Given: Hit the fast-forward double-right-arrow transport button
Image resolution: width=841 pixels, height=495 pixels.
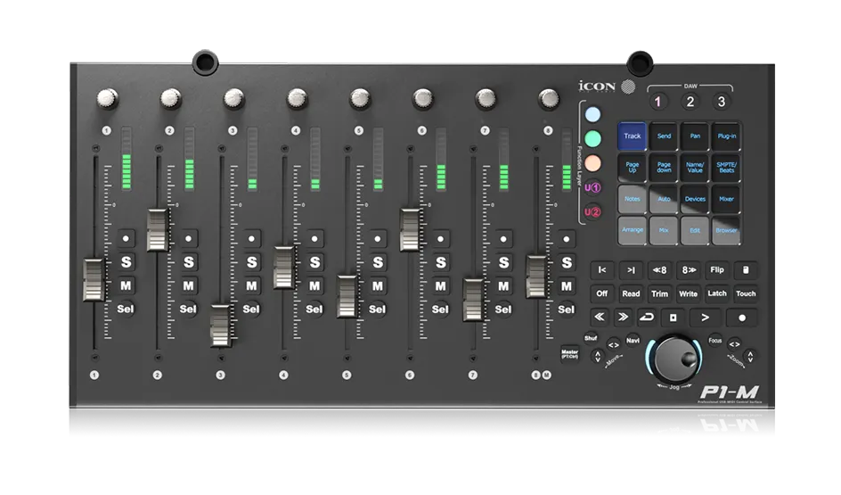Looking at the screenshot, I should (x=623, y=318).
